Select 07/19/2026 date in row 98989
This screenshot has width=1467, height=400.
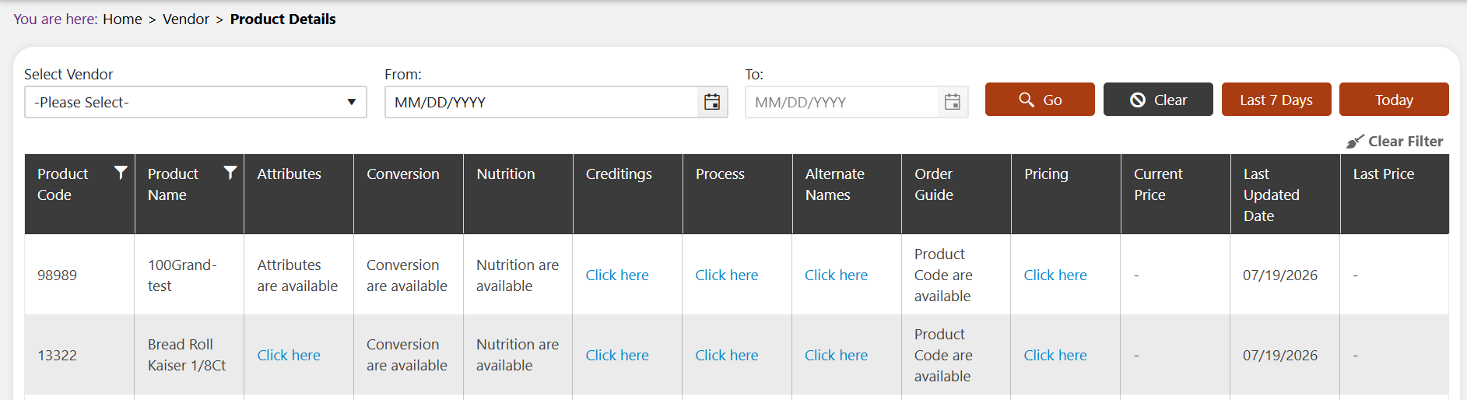(x=1280, y=275)
